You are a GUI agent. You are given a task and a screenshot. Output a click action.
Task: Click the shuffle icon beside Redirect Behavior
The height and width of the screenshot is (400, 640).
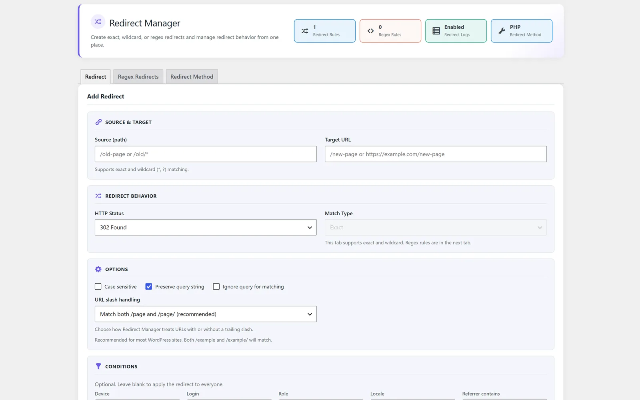pyautogui.click(x=98, y=196)
